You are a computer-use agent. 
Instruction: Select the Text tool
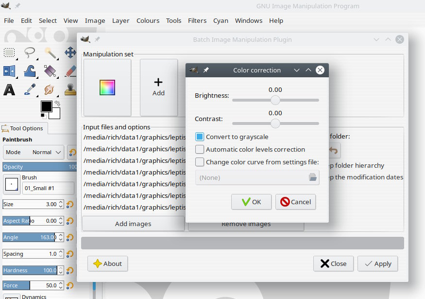click(x=9, y=90)
